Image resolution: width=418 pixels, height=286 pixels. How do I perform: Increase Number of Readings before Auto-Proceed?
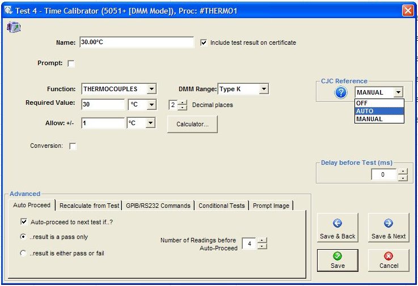coord(261,241)
